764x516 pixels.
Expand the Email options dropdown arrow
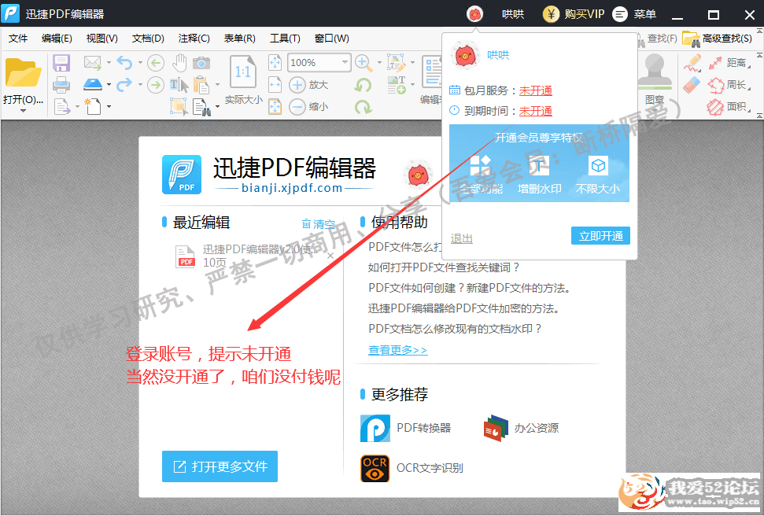[x=109, y=63]
